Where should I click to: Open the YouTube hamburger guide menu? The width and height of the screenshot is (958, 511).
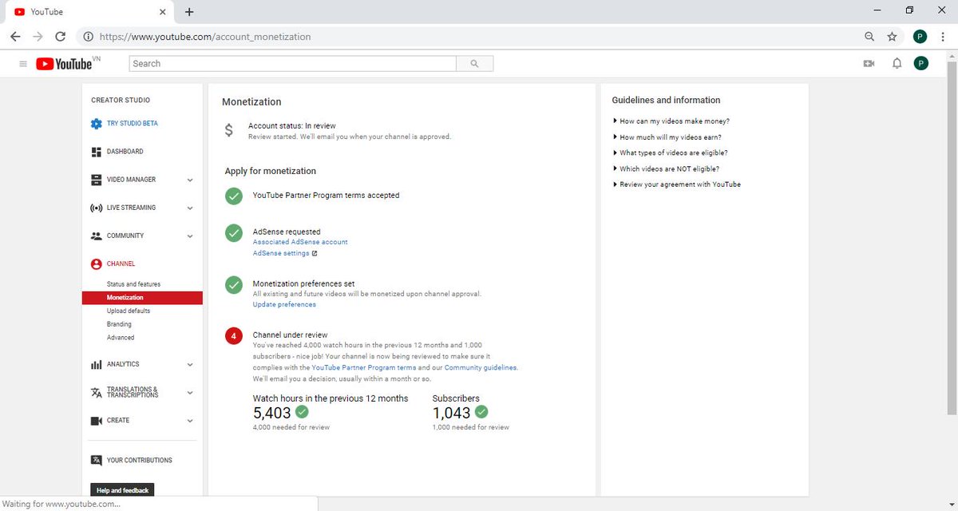(23, 64)
